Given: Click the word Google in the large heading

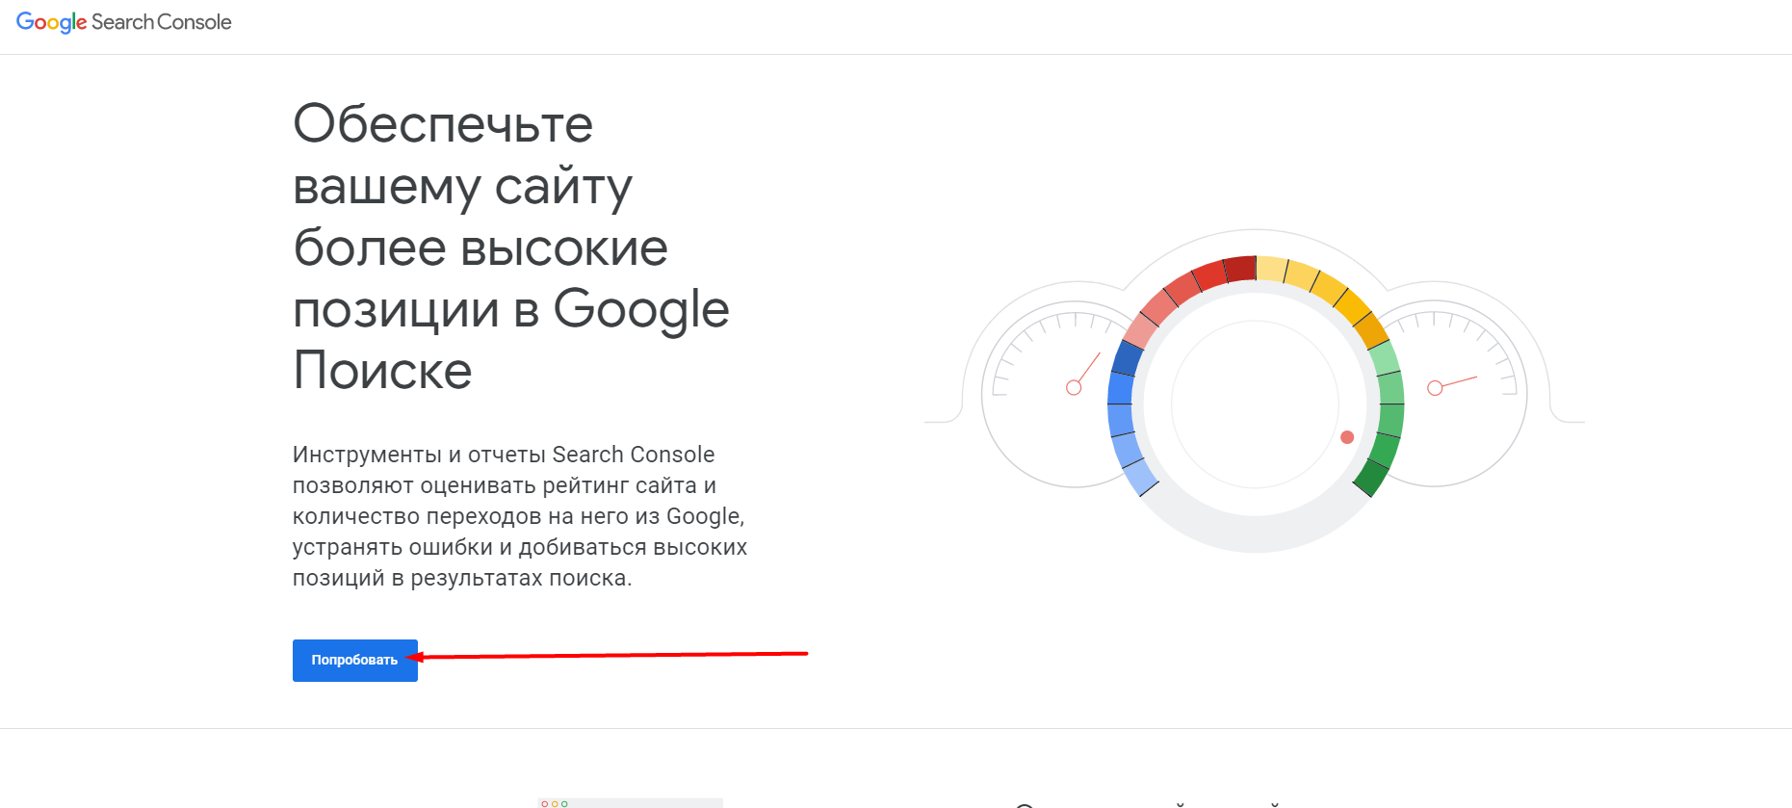Looking at the screenshot, I should click(x=640, y=310).
